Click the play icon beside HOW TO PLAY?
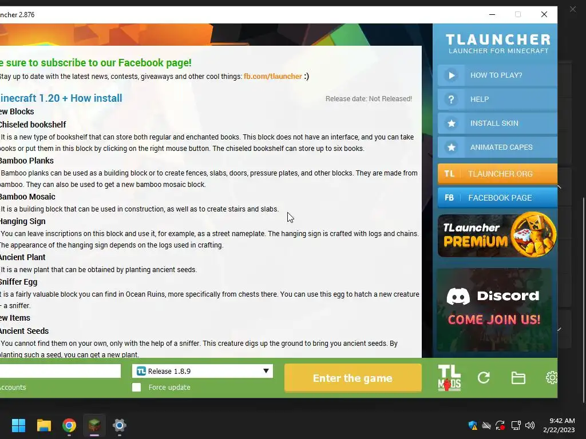Screen dimensions: 586x439 [x=452, y=75]
